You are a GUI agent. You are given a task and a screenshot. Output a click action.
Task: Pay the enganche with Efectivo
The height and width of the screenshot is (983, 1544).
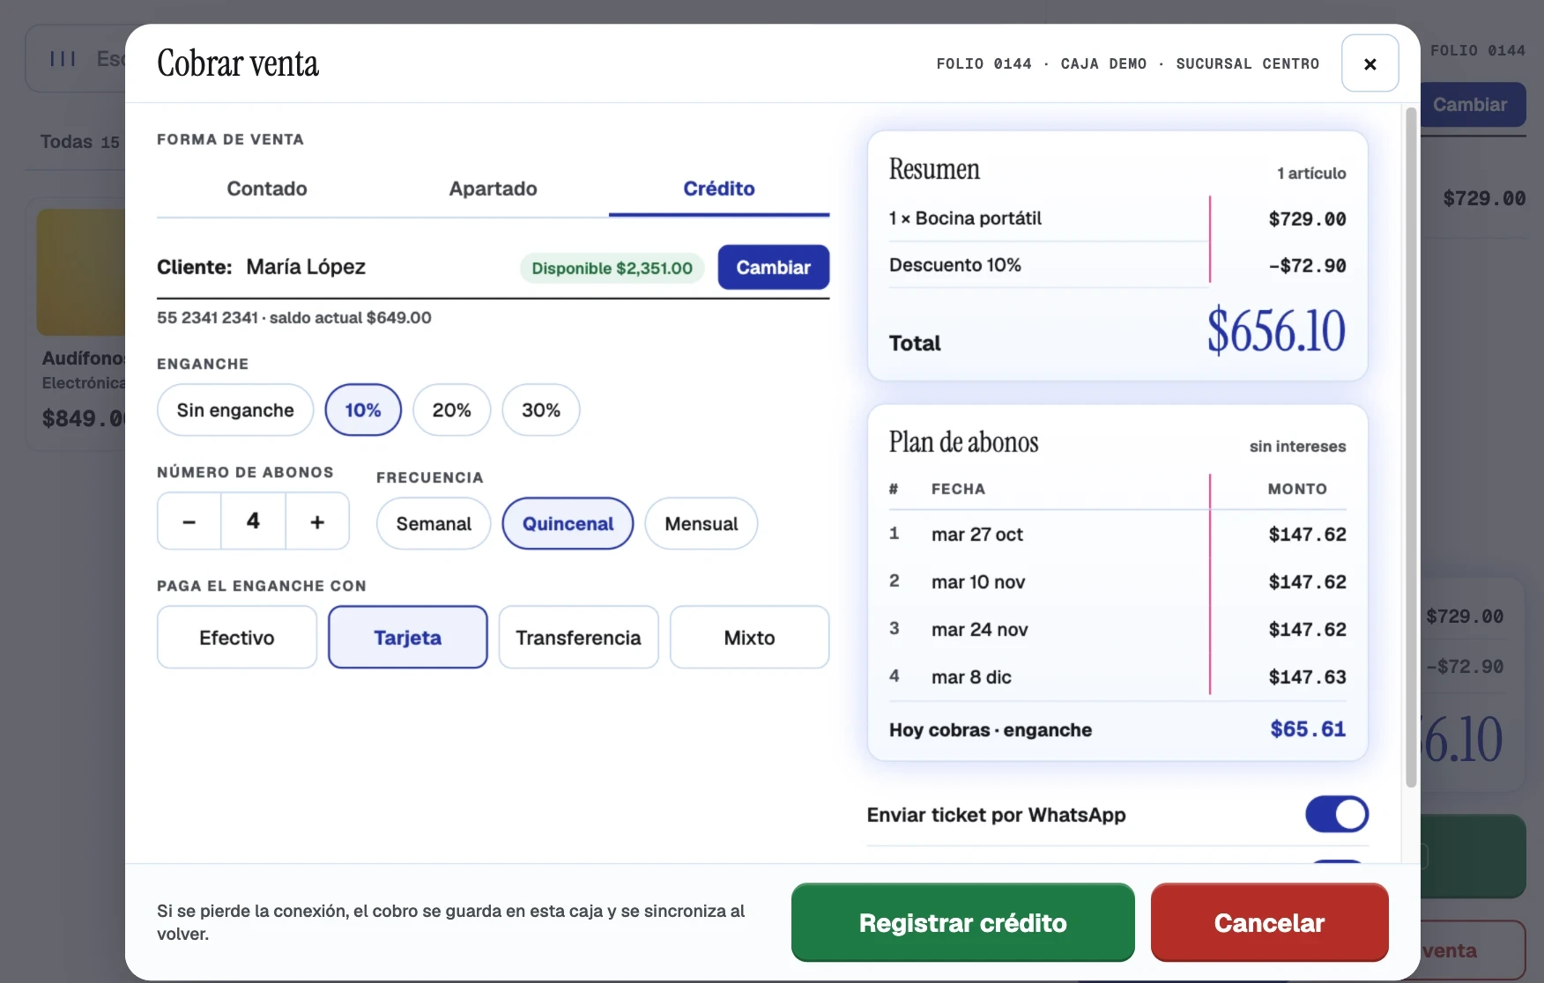(236, 637)
